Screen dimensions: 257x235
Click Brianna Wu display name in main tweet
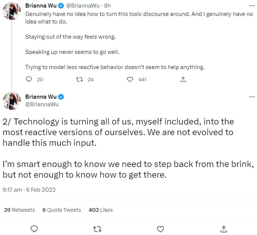(41, 97)
